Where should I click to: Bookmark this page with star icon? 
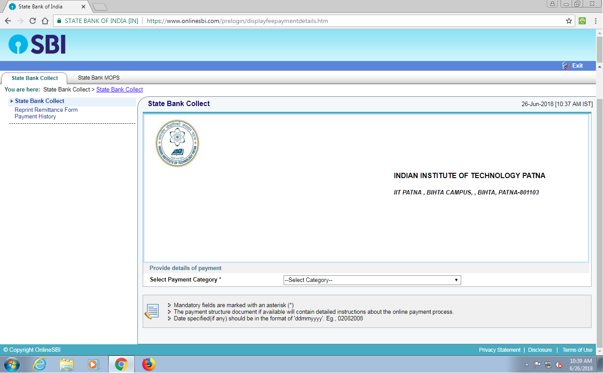pyautogui.click(x=569, y=21)
